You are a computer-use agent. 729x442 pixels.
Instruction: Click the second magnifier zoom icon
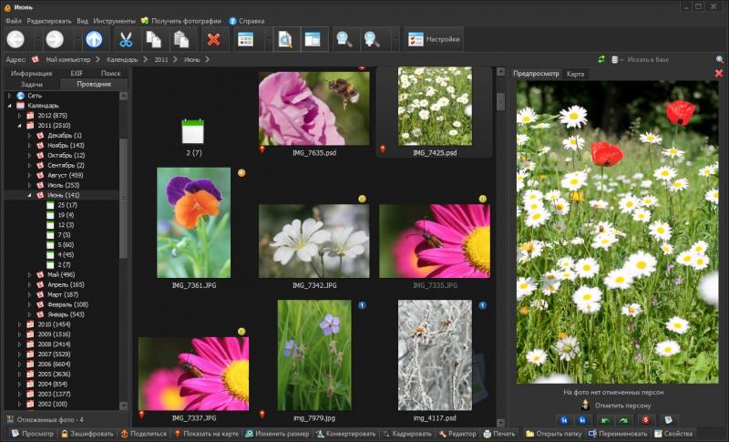372,39
